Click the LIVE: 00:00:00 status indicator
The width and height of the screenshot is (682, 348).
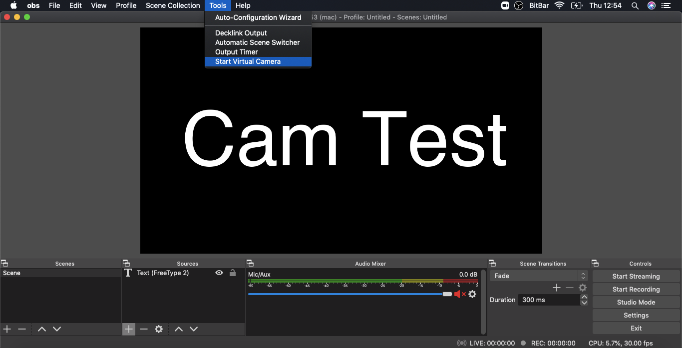pos(486,343)
